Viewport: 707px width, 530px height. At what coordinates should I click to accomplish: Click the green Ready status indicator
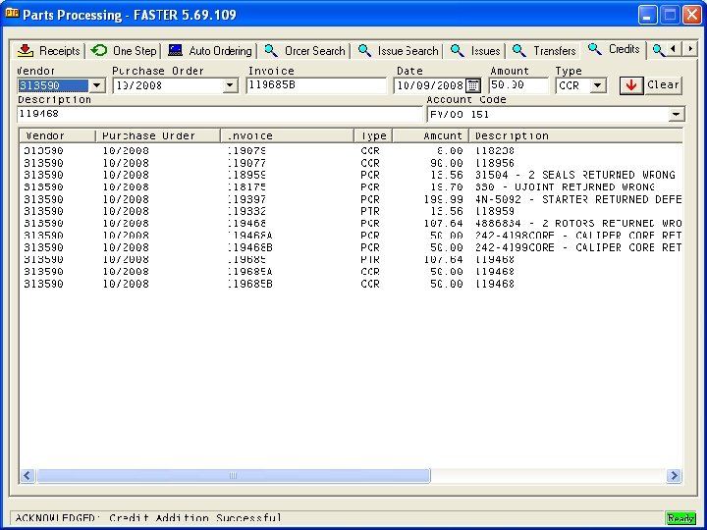[x=680, y=518]
